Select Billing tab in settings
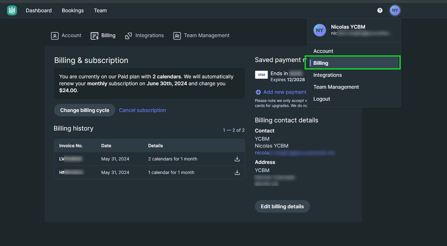 point(103,36)
